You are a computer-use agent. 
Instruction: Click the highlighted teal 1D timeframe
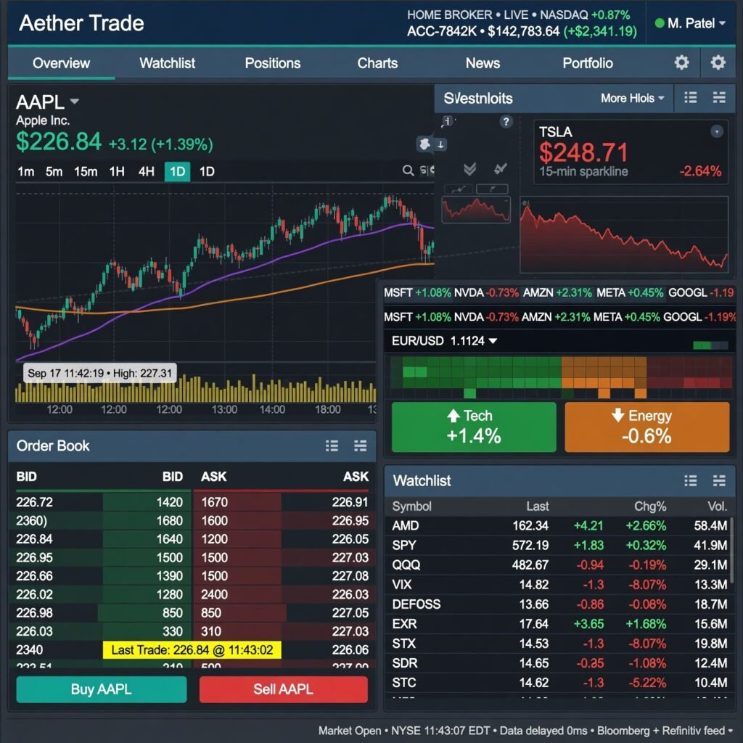point(177,171)
